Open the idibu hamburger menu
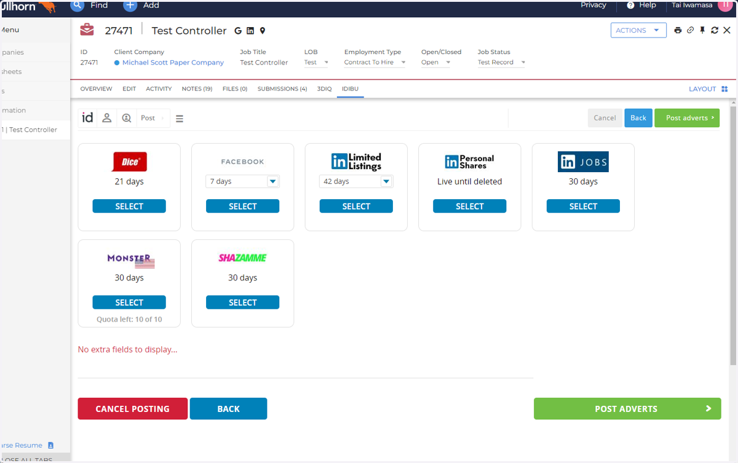This screenshot has height=463, width=738. 180,119
